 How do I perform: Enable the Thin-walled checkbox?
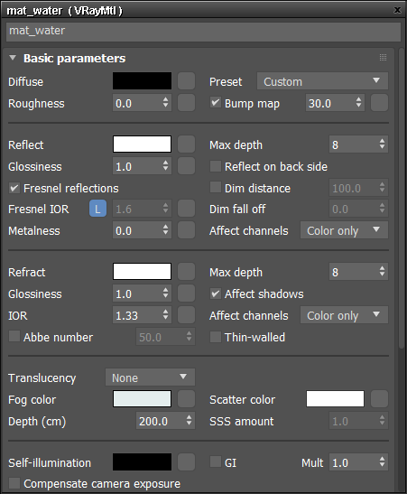[x=216, y=337]
